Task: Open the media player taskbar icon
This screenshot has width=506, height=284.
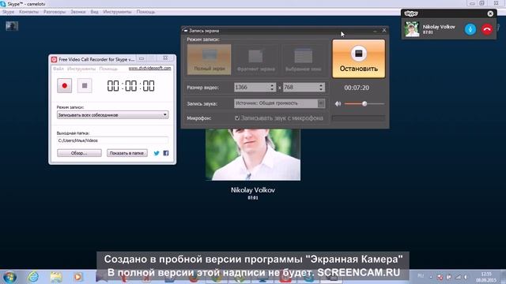Action: coord(77,277)
